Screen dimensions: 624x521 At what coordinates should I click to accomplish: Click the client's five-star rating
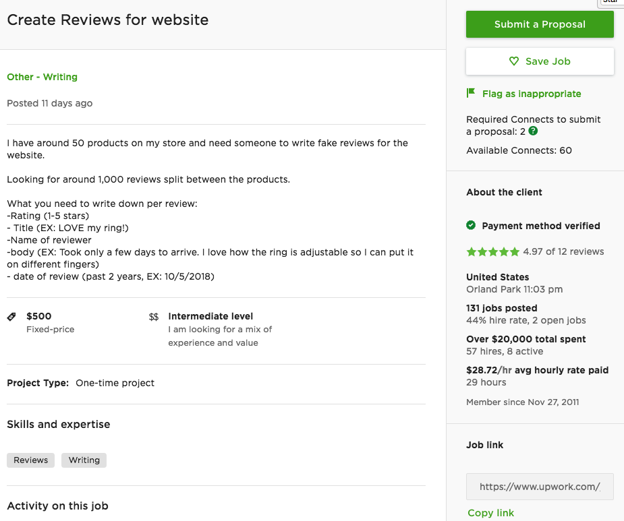492,251
